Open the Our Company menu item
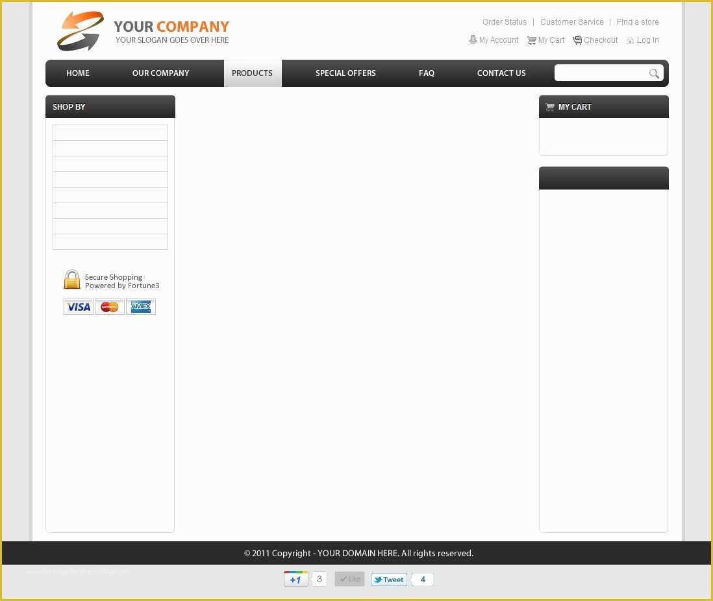 tap(160, 73)
